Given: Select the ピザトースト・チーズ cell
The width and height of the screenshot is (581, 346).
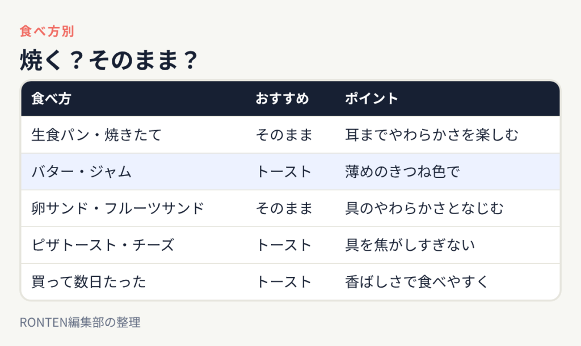Looking at the screenshot, I should pyautogui.click(x=103, y=245).
